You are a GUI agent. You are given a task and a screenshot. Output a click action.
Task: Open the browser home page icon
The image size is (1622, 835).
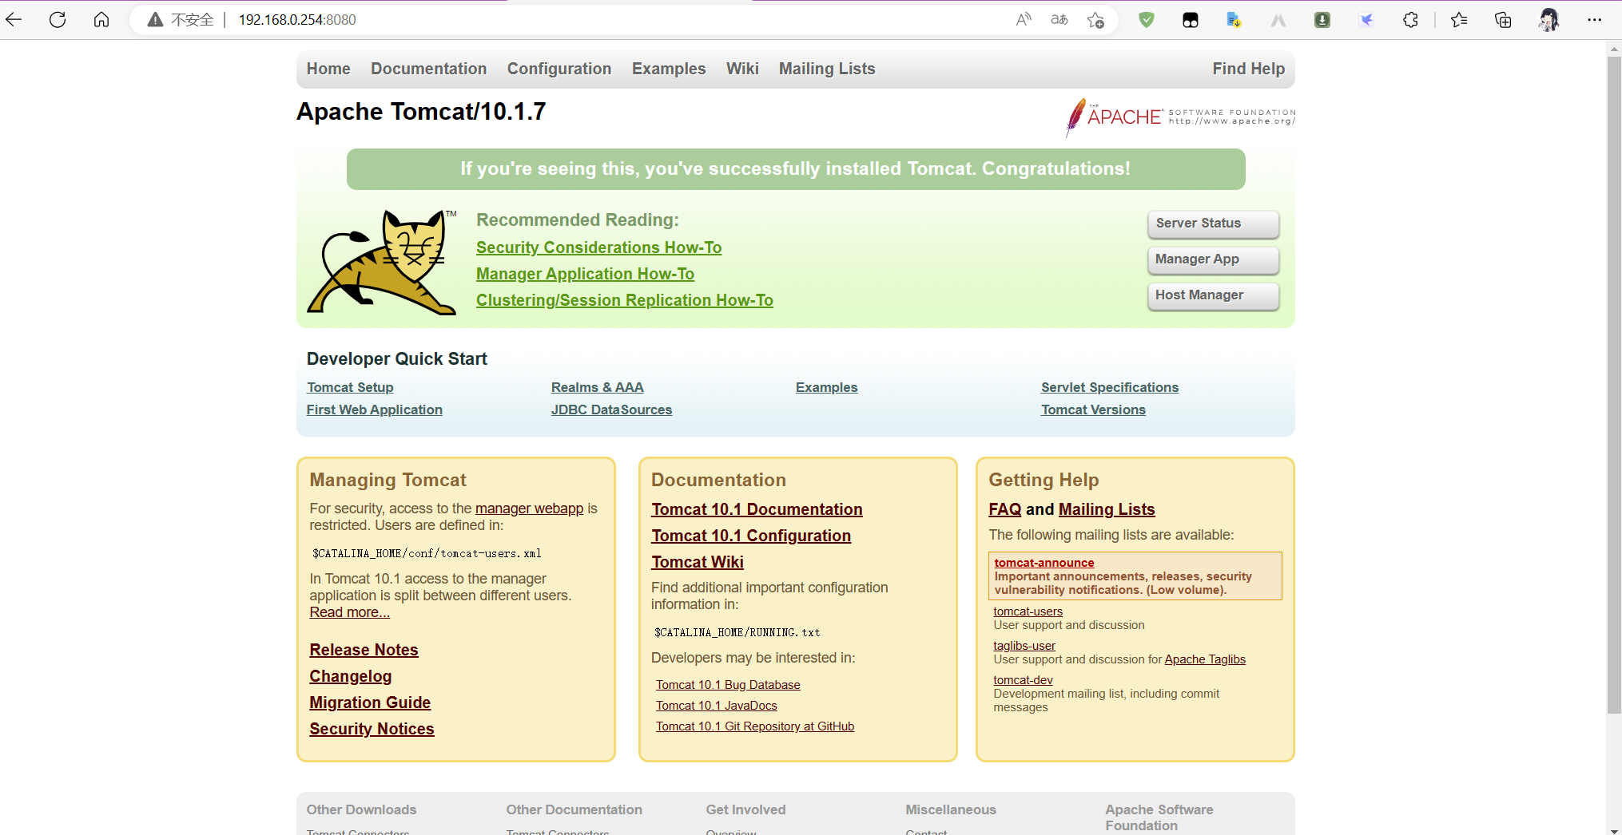[x=101, y=20]
